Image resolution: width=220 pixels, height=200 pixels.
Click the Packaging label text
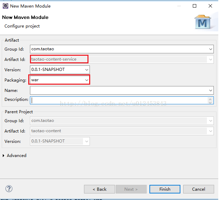15,80
